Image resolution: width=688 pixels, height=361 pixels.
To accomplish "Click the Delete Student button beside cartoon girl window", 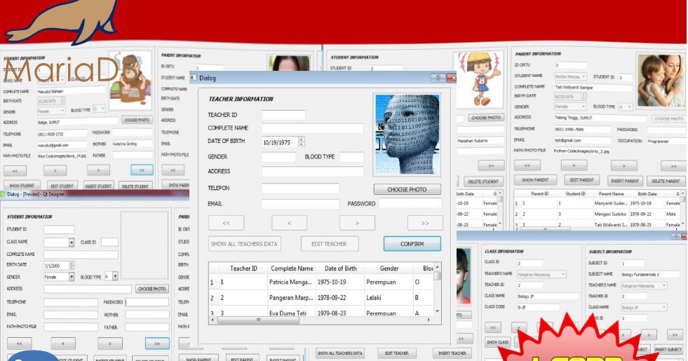I will coord(483,182).
